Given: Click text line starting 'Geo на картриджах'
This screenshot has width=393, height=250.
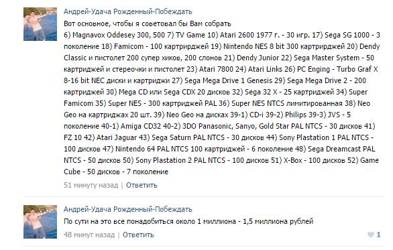Looking at the screenshot, I should (x=207, y=115).
